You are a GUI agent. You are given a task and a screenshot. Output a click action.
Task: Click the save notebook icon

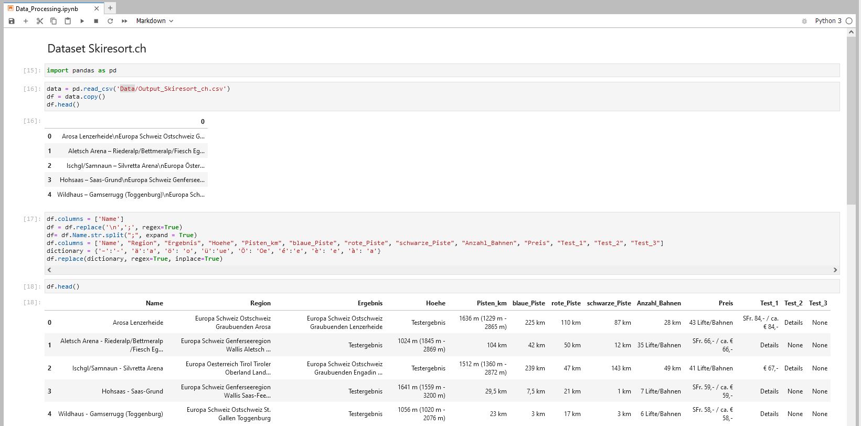tap(12, 21)
